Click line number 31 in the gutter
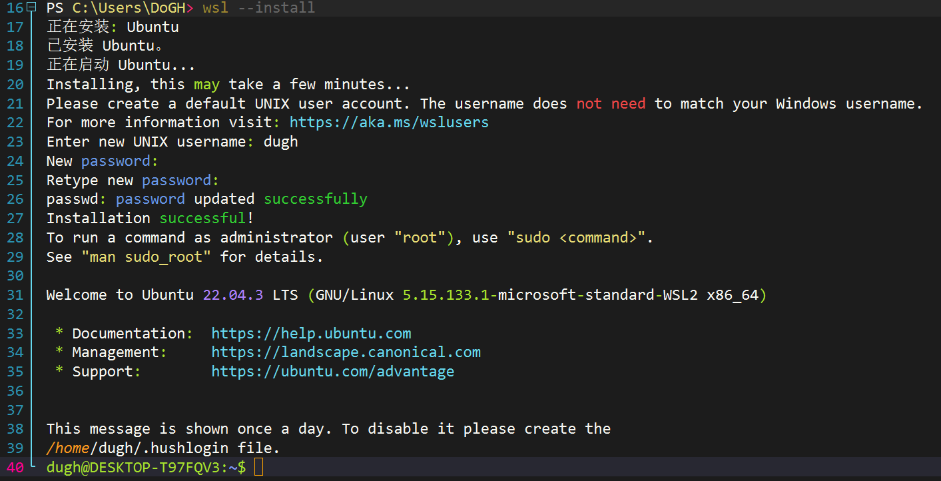The width and height of the screenshot is (941, 481). pyautogui.click(x=15, y=295)
